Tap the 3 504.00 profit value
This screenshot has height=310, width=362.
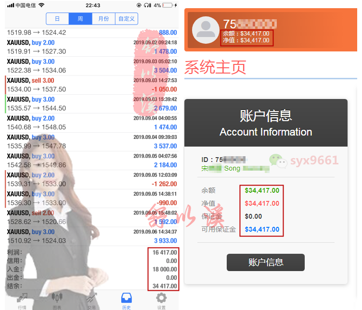166,70
